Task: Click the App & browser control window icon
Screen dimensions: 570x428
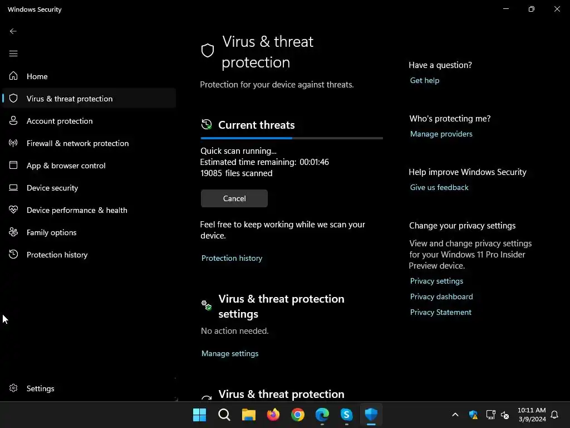Action: 13,165
